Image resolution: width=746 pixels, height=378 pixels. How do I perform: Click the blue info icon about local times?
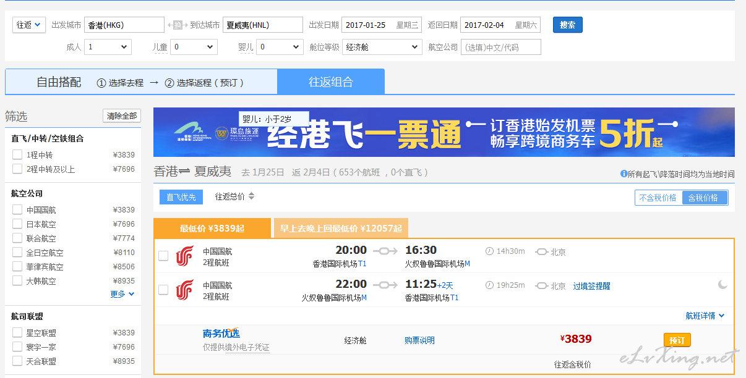tap(624, 174)
